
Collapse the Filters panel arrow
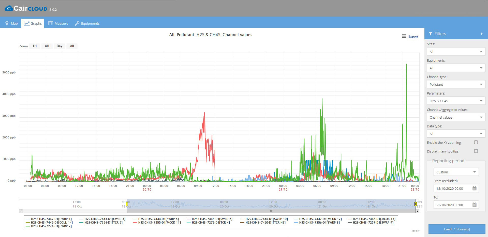tap(482, 34)
